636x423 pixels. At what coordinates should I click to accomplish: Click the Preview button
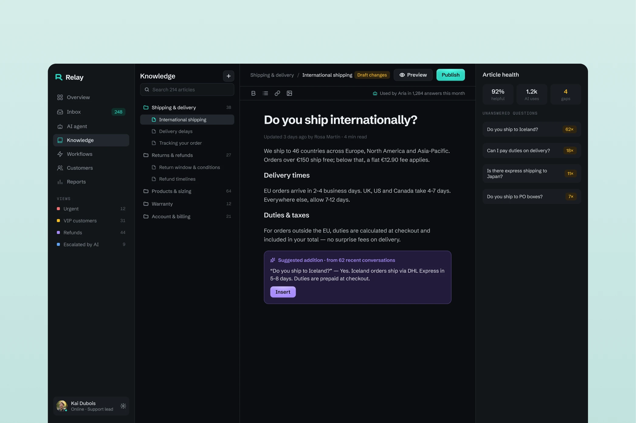413,75
